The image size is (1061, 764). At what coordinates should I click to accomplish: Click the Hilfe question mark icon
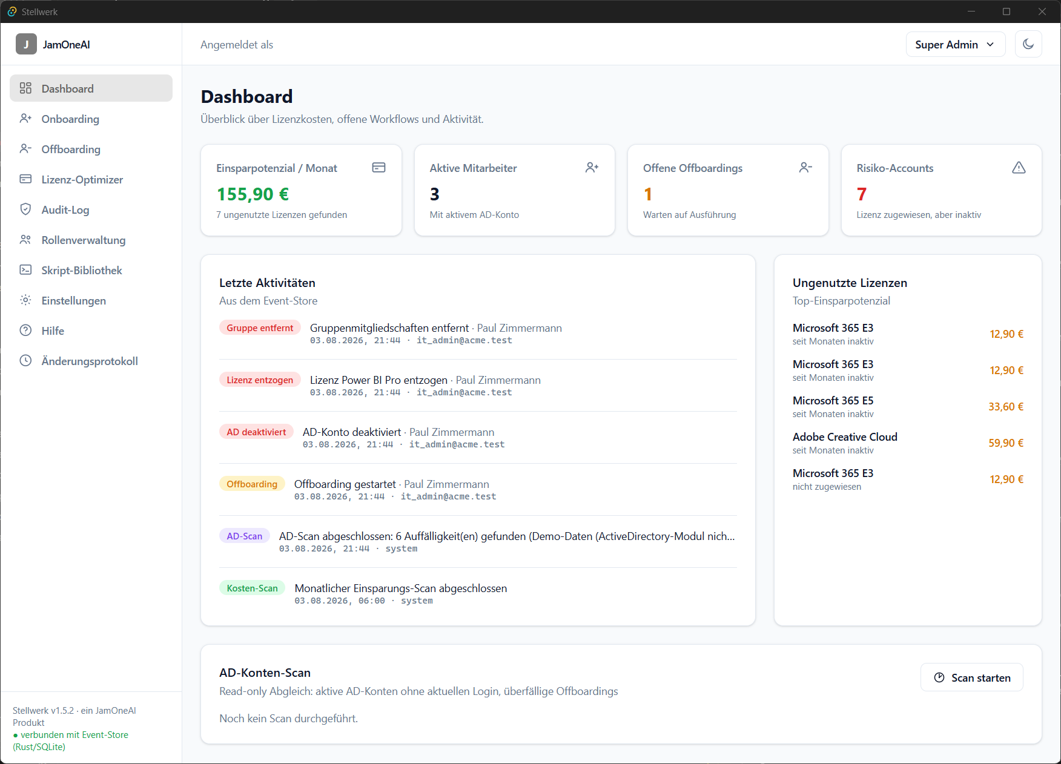(25, 331)
